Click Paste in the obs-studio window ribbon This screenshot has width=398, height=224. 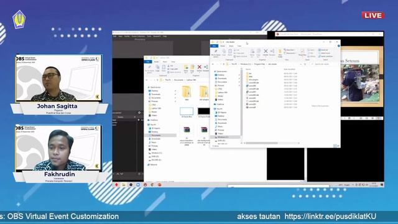(229, 52)
